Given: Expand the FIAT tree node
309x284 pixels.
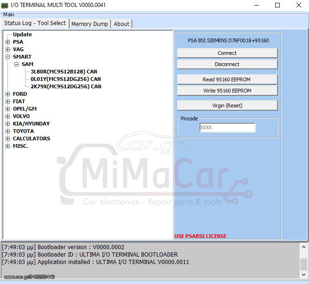Looking at the screenshot, I should pos(8,101).
